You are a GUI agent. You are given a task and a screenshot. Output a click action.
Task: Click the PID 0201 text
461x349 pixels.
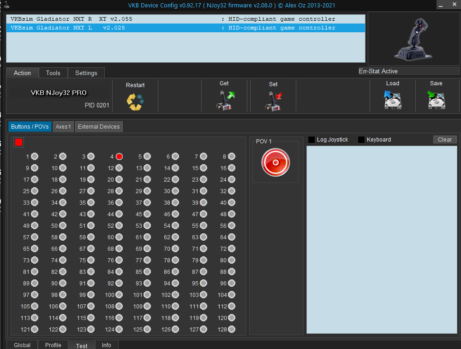pos(97,105)
